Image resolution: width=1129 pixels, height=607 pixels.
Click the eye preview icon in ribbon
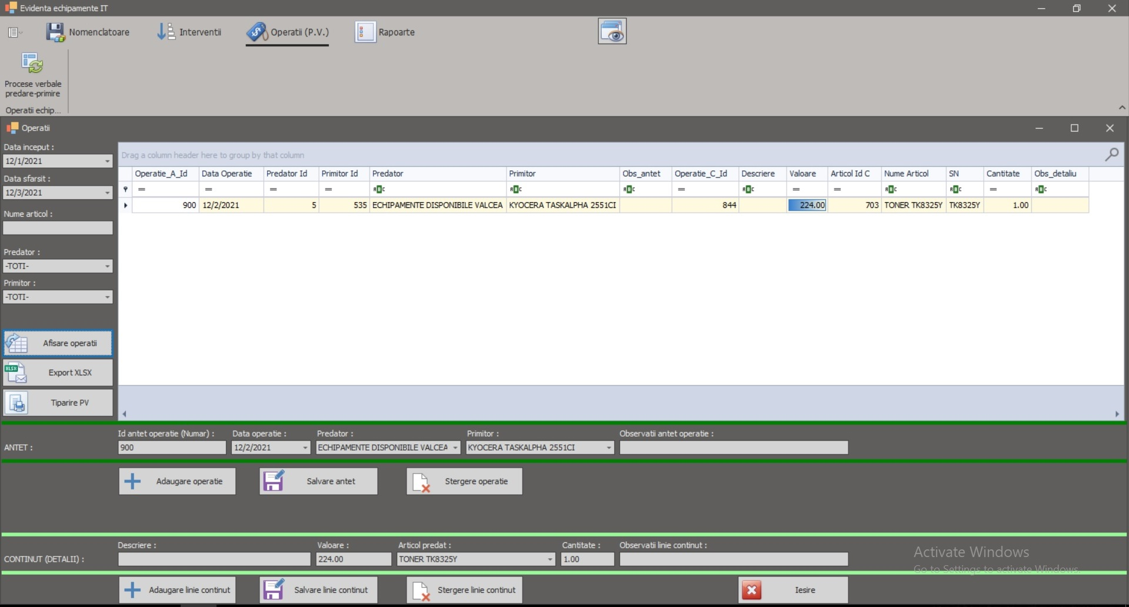click(x=612, y=32)
